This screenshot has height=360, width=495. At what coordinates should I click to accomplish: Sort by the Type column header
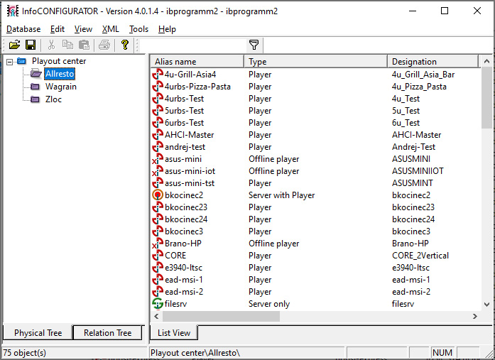pyautogui.click(x=316, y=62)
